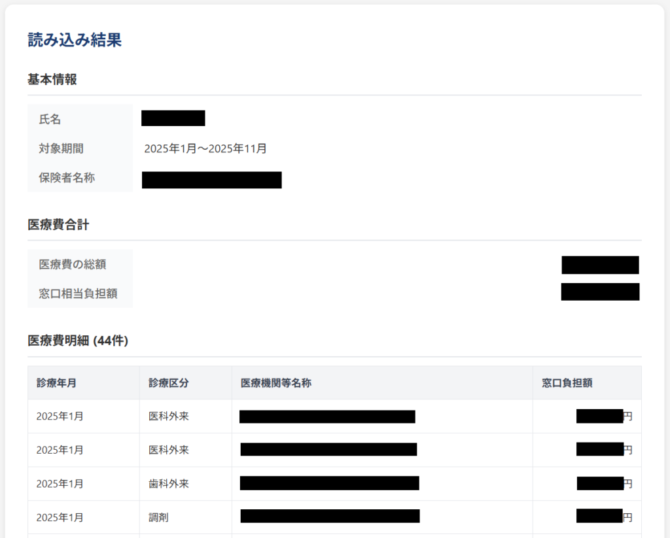The image size is (670, 538).
Task: Click 医科外来 in the first table row
Action: pyautogui.click(x=169, y=416)
